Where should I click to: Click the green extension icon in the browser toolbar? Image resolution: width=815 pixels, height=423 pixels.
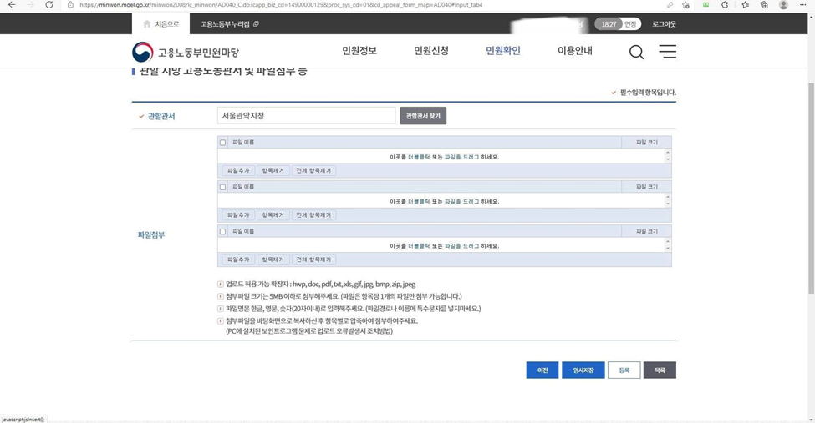705,5
